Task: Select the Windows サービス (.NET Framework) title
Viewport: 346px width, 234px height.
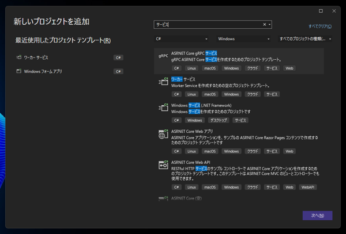Action: (x=201, y=105)
